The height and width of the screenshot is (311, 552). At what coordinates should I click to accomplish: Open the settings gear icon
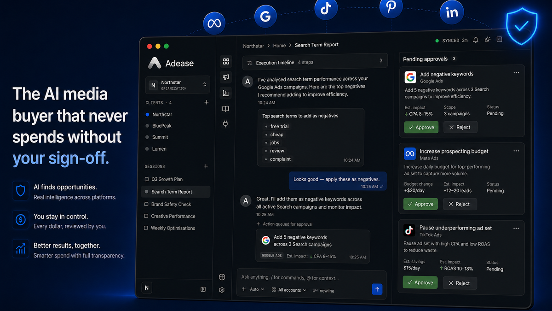[222, 290]
